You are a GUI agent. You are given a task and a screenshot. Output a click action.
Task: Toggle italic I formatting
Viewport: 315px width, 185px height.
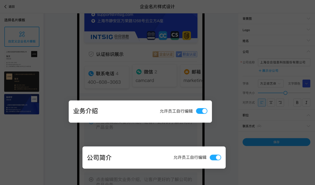click(x=306, y=103)
